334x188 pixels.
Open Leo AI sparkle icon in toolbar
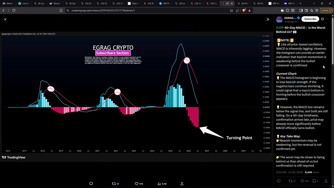tap(312, 10)
